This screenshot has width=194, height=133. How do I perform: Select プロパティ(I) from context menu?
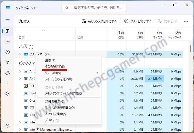point(52,120)
